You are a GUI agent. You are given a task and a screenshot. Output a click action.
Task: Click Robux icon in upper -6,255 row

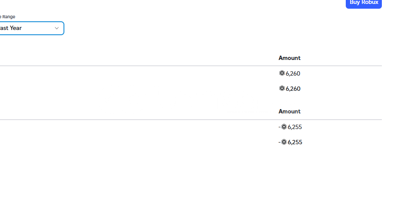(x=284, y=127)
